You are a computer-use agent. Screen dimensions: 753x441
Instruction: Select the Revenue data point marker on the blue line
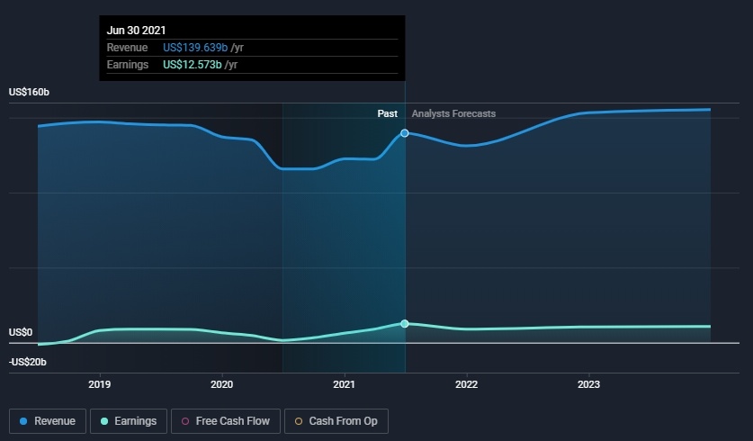[x=405, y=133]
